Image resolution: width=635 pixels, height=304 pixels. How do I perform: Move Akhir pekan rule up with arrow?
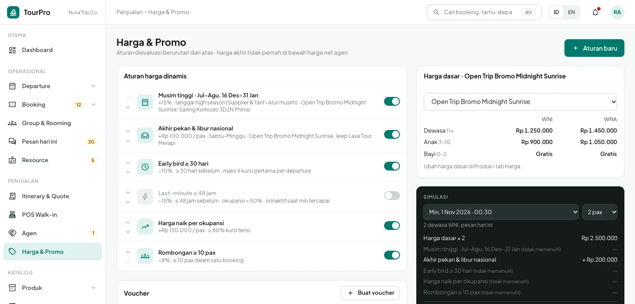(x=128, y=131)
